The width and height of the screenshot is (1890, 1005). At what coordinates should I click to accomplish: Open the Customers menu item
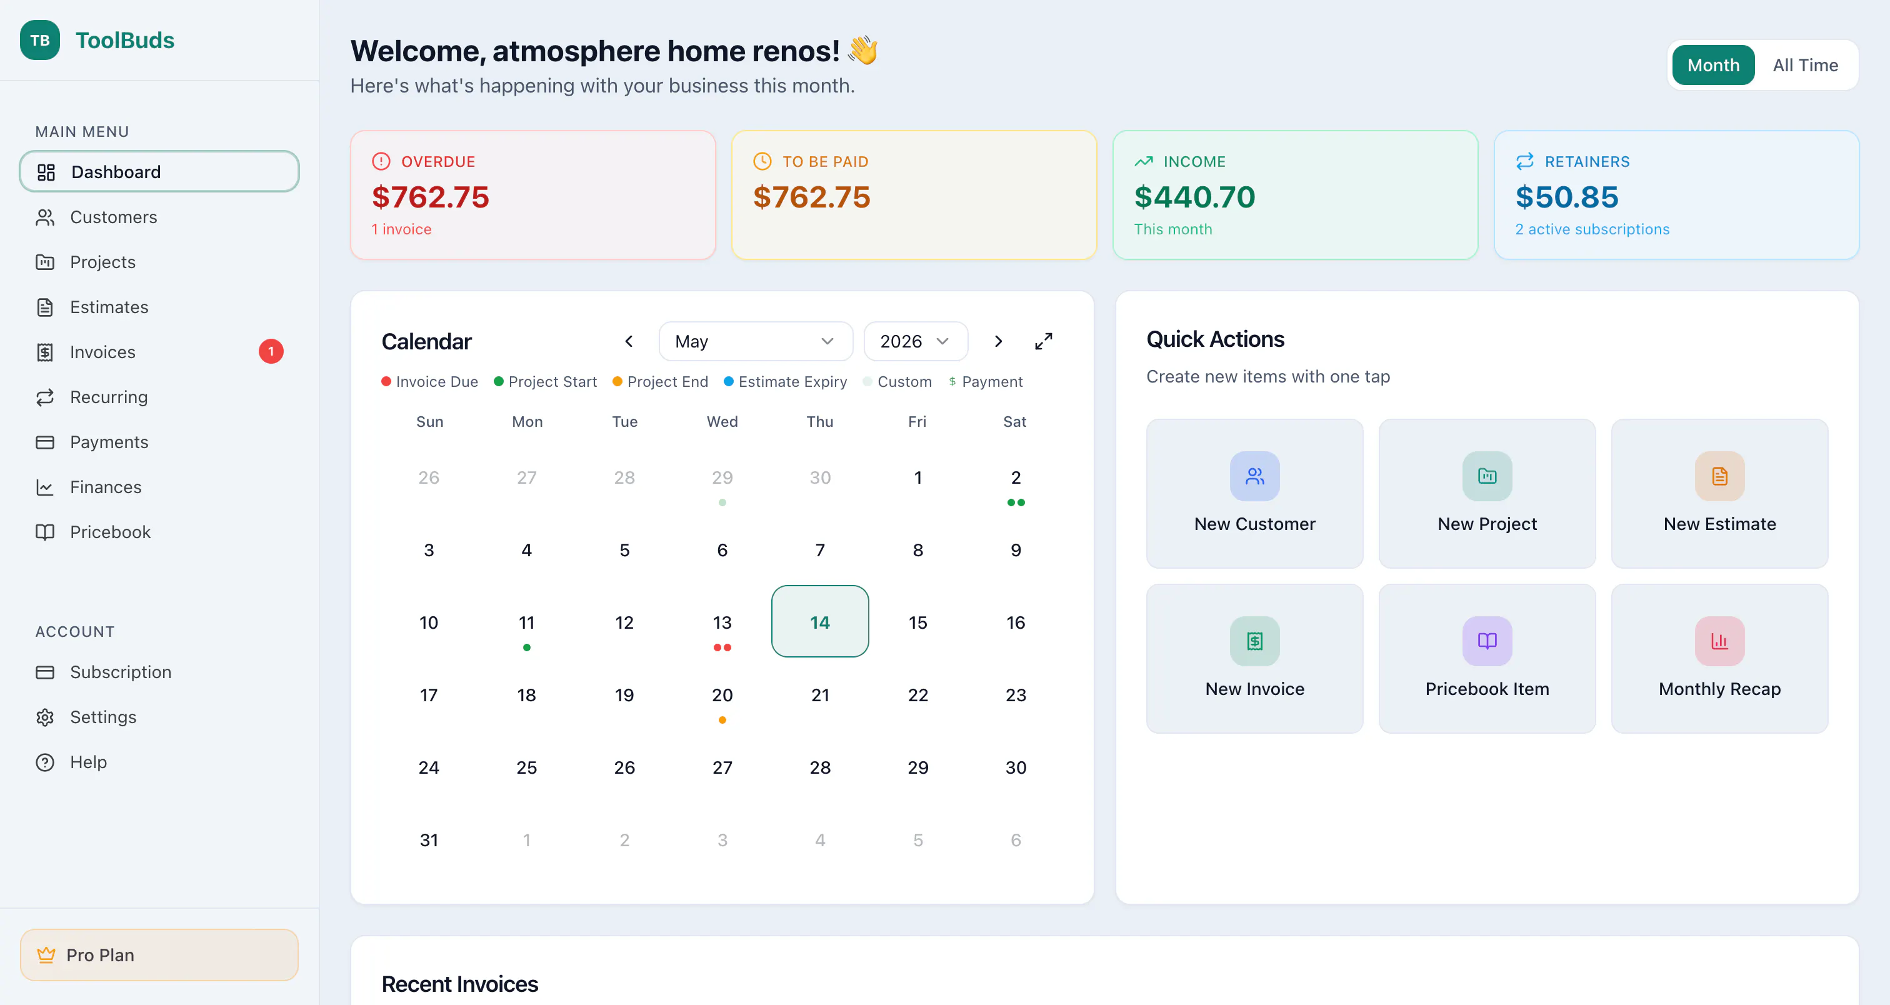(x=159, y=217)
